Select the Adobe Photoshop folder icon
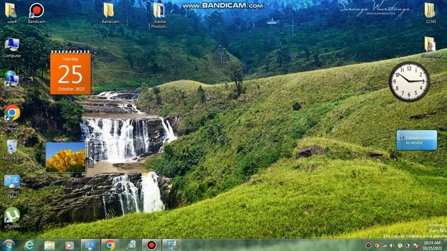This screenshot has height=251, width=447. (x=159, y=11)
